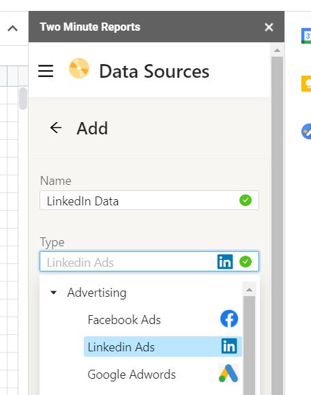Choose Google Adwords from the list
This screenshot has width=311, height=395.
163,374
